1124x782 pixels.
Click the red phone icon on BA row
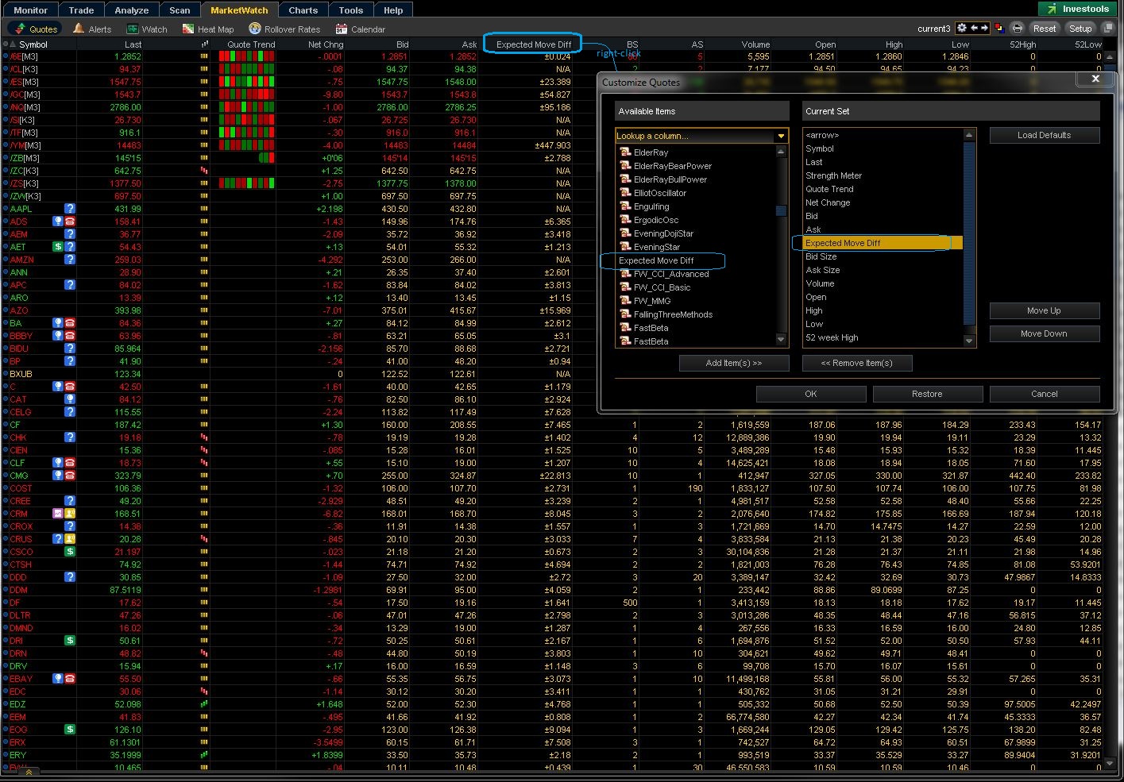(x=70, y=323)
